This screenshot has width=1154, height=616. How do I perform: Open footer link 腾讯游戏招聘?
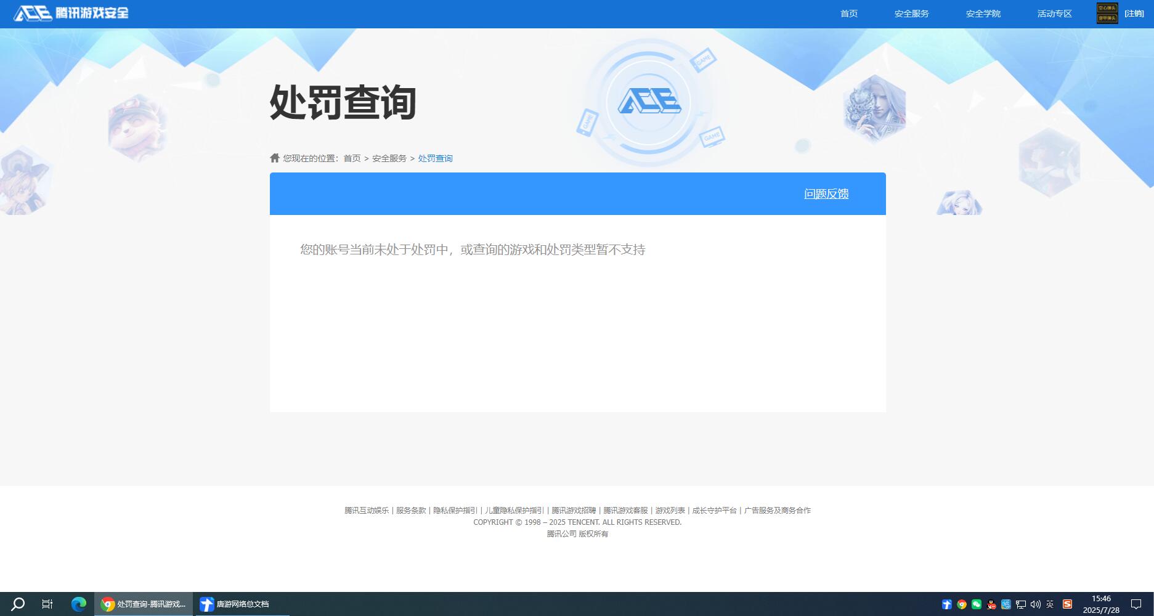(574, 510)
